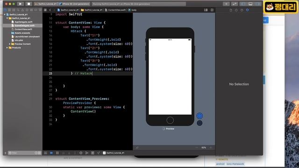Image resolution: width=299 pixels, height=168 pixels.
Task: Show the Attributes inspector tab
Action: [x=247, y=10]
